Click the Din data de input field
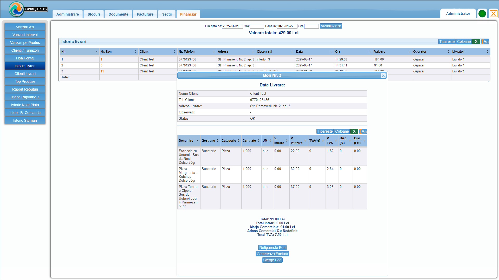The height and width of the screenshot is (280, 499). click(232, 26)
